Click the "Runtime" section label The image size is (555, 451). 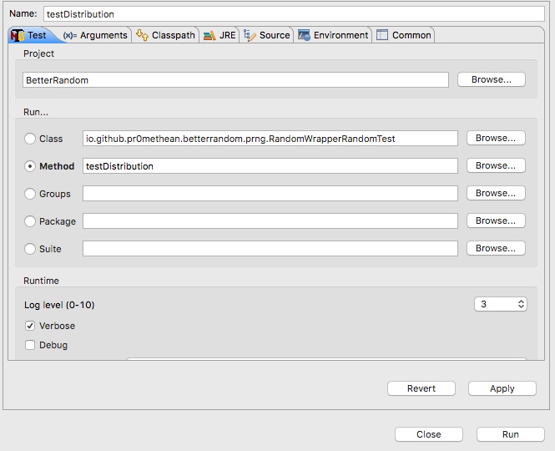pos(41,281)
